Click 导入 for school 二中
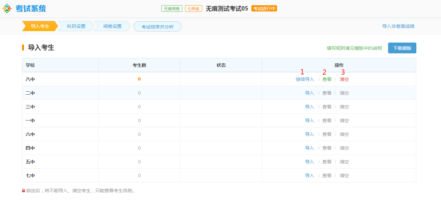This screenshot has height=202, width=441. click(310, 93)
